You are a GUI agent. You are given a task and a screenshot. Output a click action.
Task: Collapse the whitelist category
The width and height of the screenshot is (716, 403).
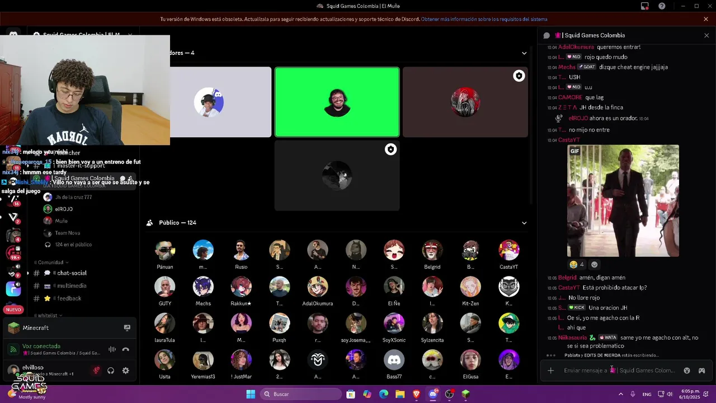coord(48,315)
